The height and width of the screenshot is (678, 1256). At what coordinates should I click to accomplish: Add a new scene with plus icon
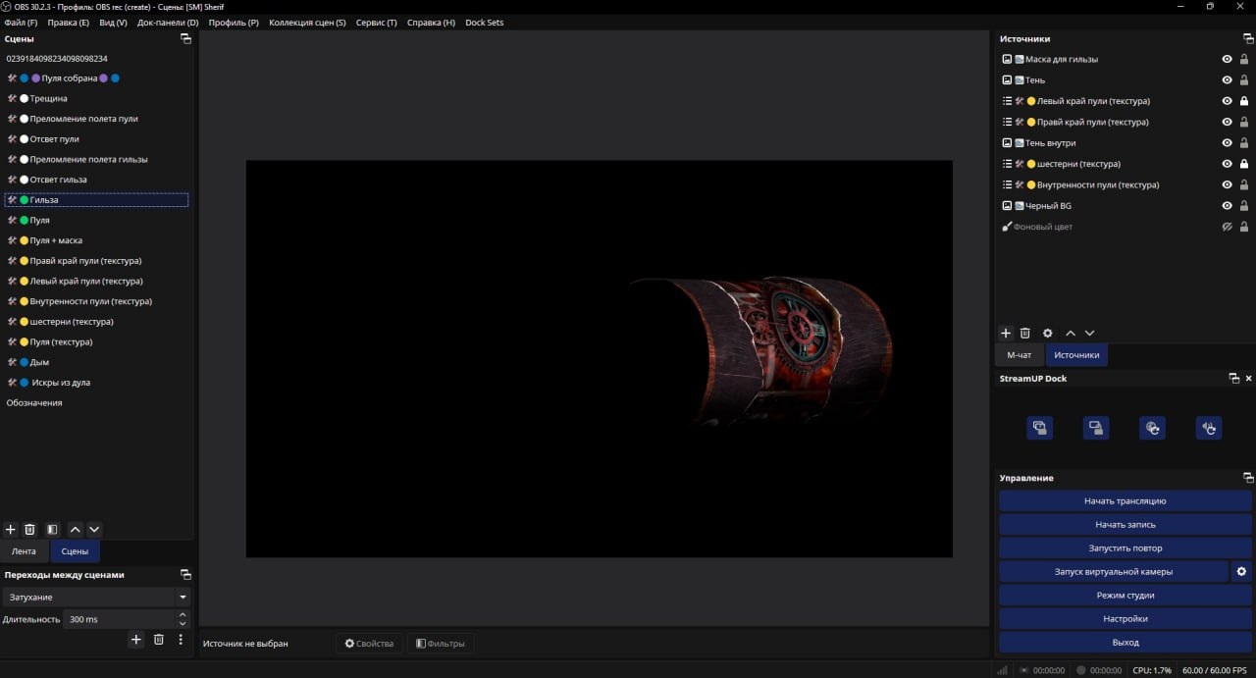point(11,529)
